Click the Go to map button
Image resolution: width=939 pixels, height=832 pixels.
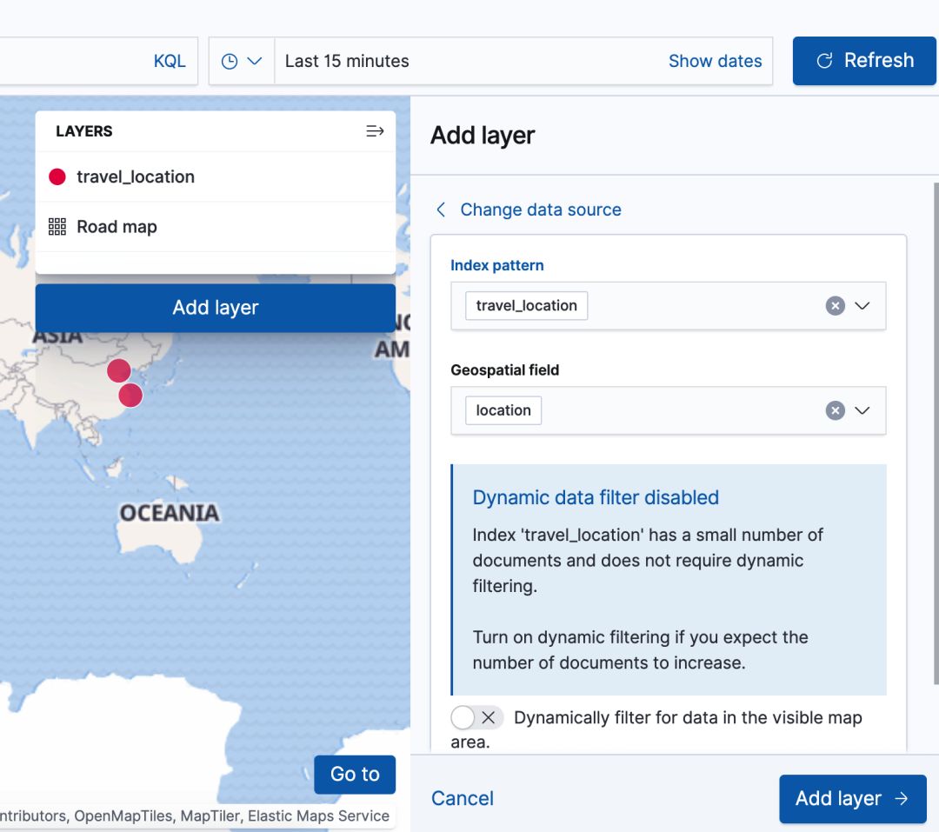pyautogui.click(x=355, y=774)
